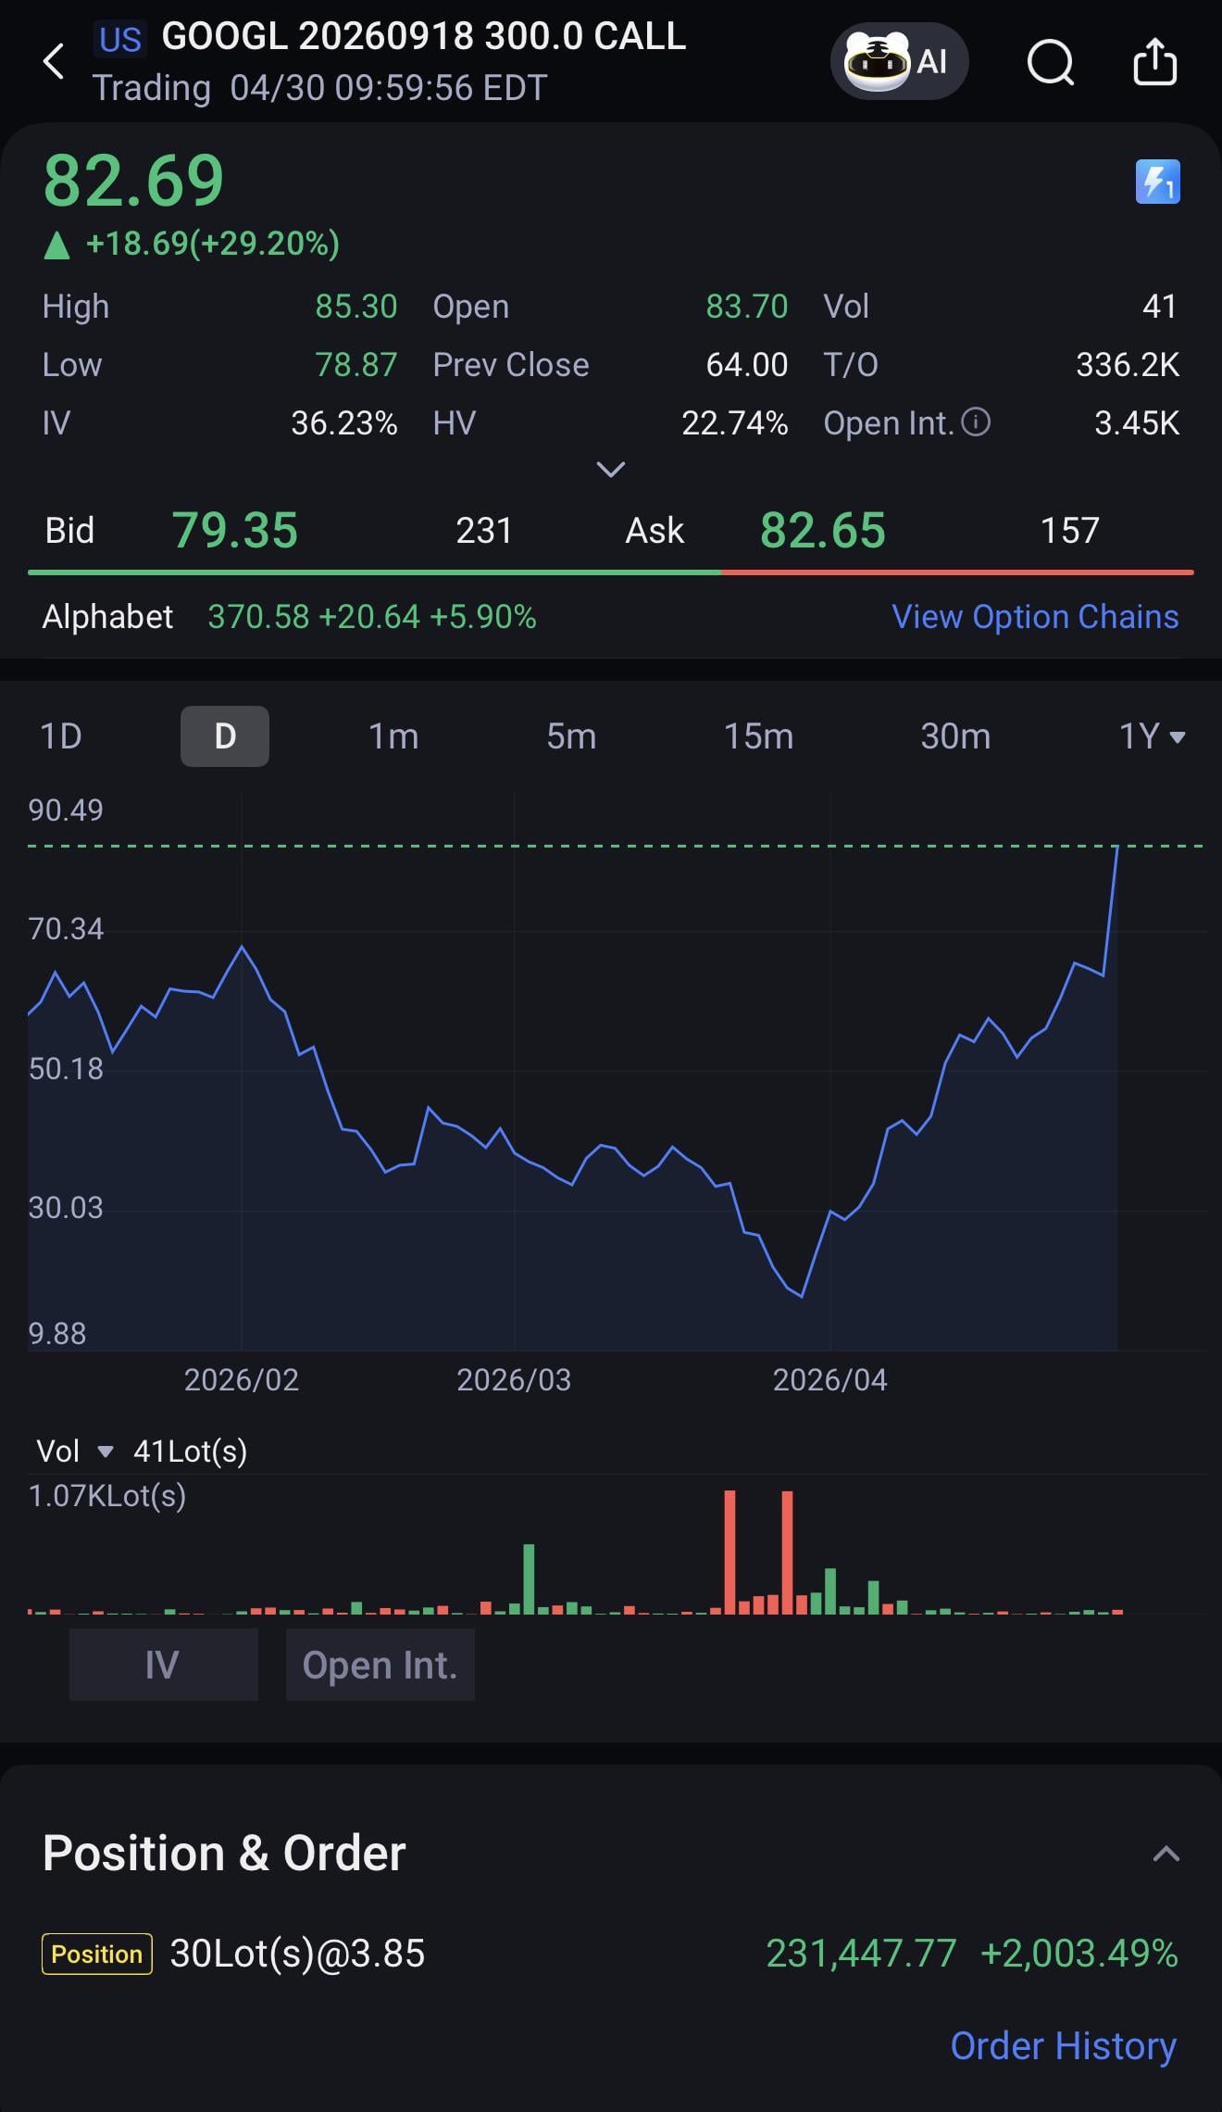Select the 15m chart interval
Screen dimensions: 1222x2112
point(758,736)
